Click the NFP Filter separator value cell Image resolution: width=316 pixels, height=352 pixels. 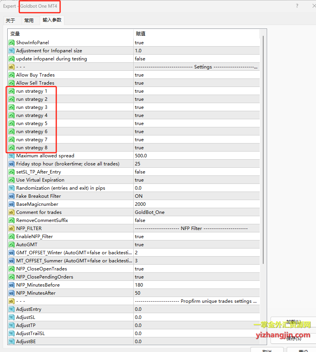tap(197, 228)
